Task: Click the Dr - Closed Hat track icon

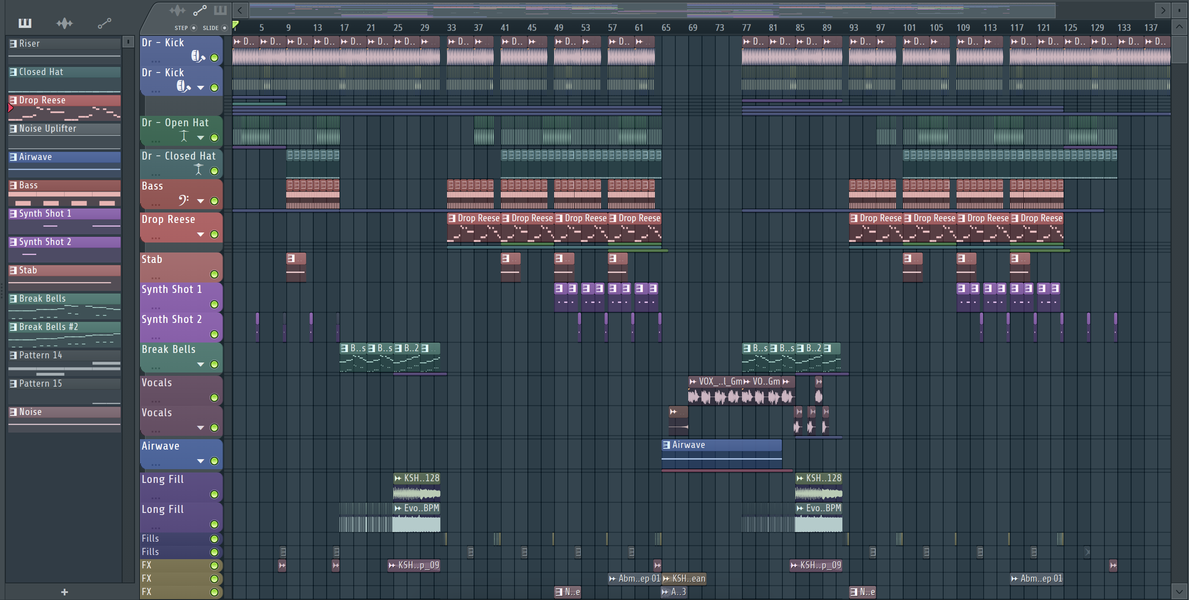Action: (x=198, y=170)
